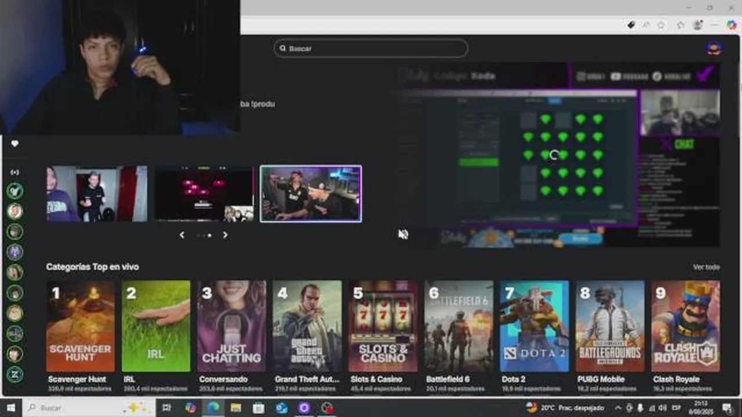This screenshot has height=417, width=742.
Task: Click the Conversando title link
Action: click(223, 379)
